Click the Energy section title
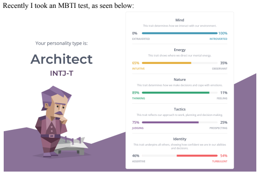273x179 pixels. pos(180,50)
